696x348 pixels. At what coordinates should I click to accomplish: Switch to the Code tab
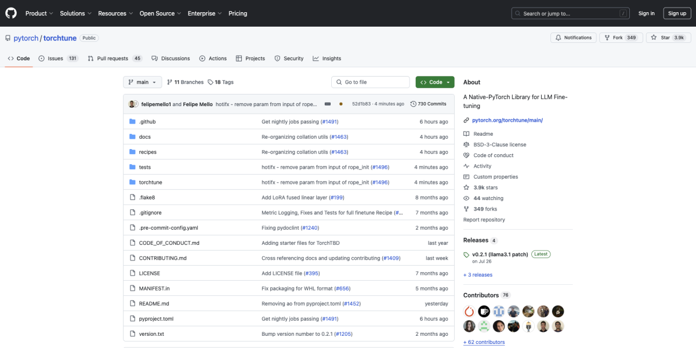[x=19, y=59]
